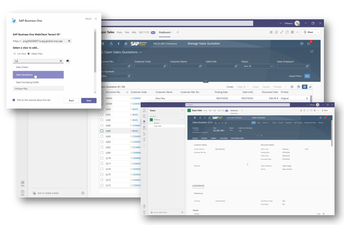Viewport: 344px width, 225px height.
Task: Click the Back button in SAP dialog
Action: tap(71, 100)
